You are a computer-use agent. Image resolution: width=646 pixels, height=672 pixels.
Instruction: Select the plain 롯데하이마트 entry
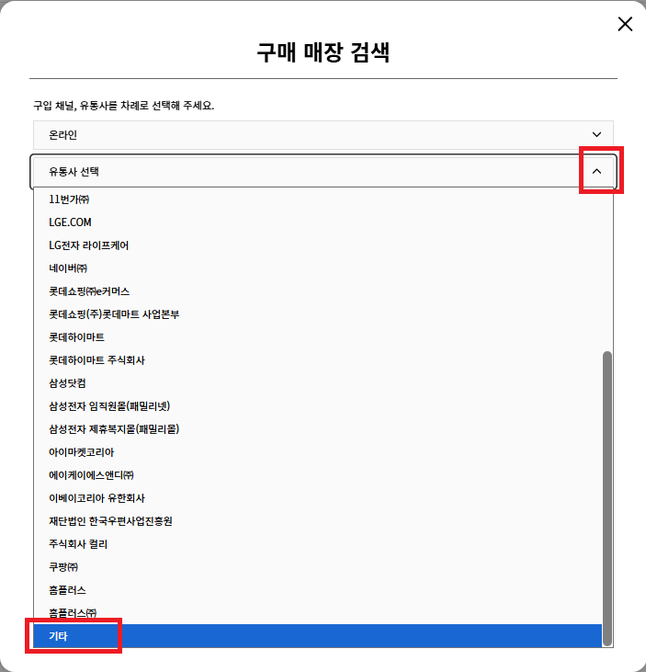click(x=318, y=337)
